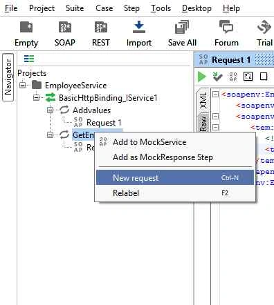Switch to the XML vertical tab
274x305 pixels.
(203, 101)
